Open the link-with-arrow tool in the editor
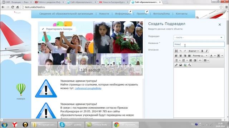Screen dimensions: 229x128 point(190,65)
